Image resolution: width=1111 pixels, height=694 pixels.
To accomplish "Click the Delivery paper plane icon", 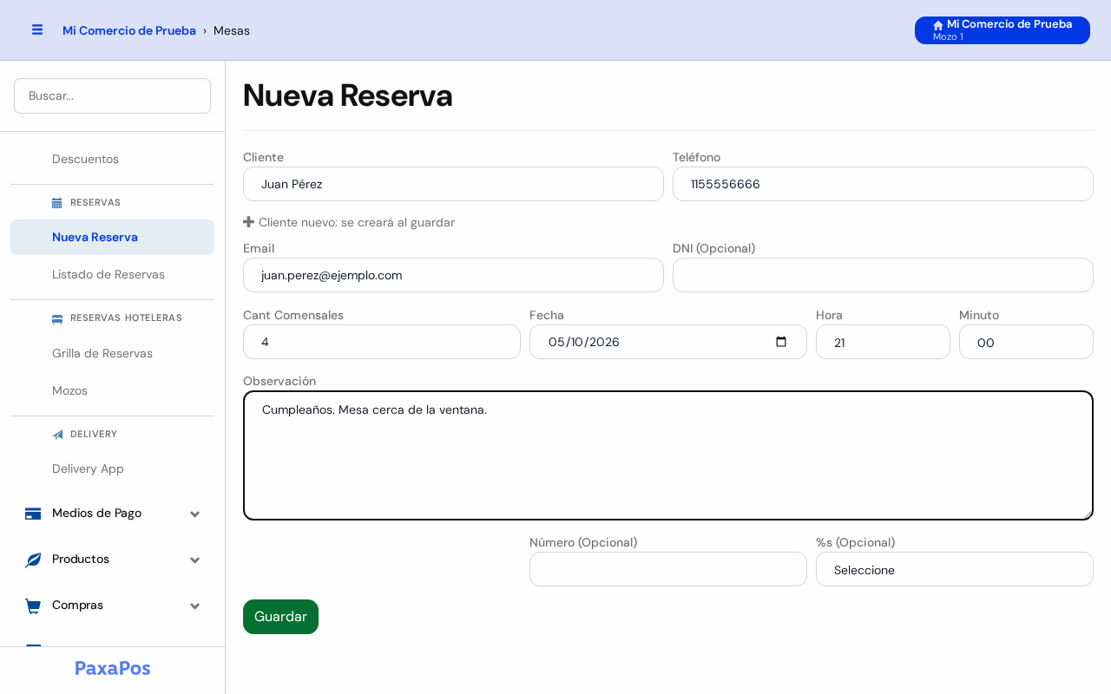I will click(57, 434).
